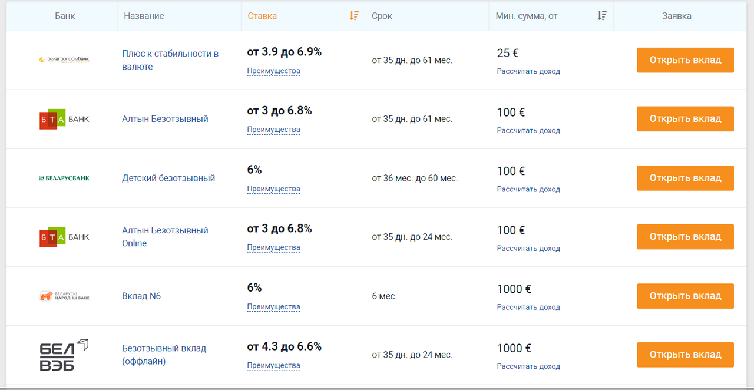Click the Срок column header
Image resolution: width=754 pixels, height=390 pixels.
click(x=382, y=16)
